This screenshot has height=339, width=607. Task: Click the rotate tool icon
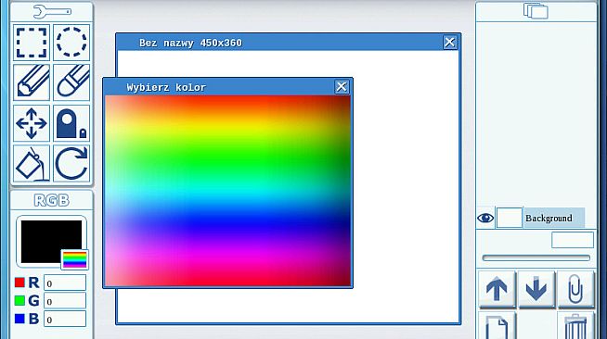(x=71, y=163)
